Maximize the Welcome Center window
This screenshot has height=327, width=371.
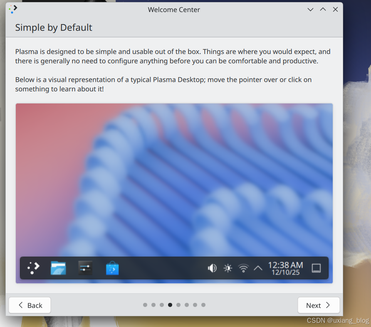click(323, 10)
